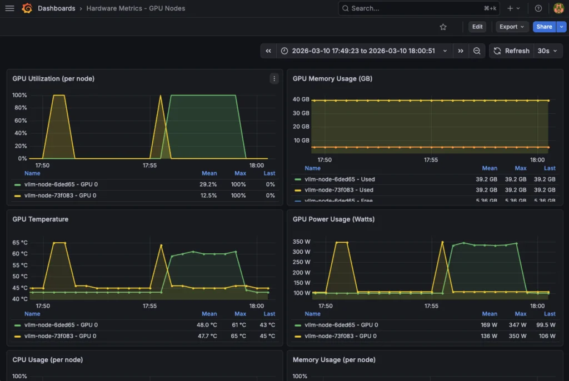Image resolution: width=569 pixels, height=381 pixels.
Task: Click the time range zoom out magnifier
Action: point(477,51)
